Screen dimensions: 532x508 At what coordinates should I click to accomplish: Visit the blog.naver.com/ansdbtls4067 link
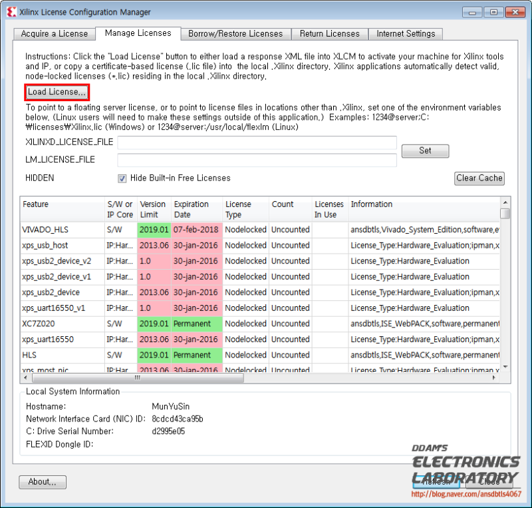point(466,495)
